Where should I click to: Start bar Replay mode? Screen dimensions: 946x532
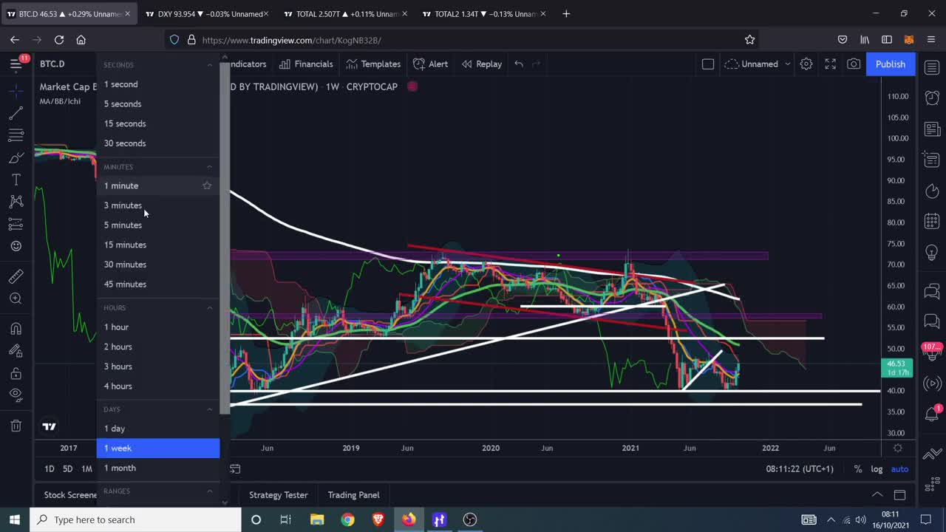click(481, 64)
